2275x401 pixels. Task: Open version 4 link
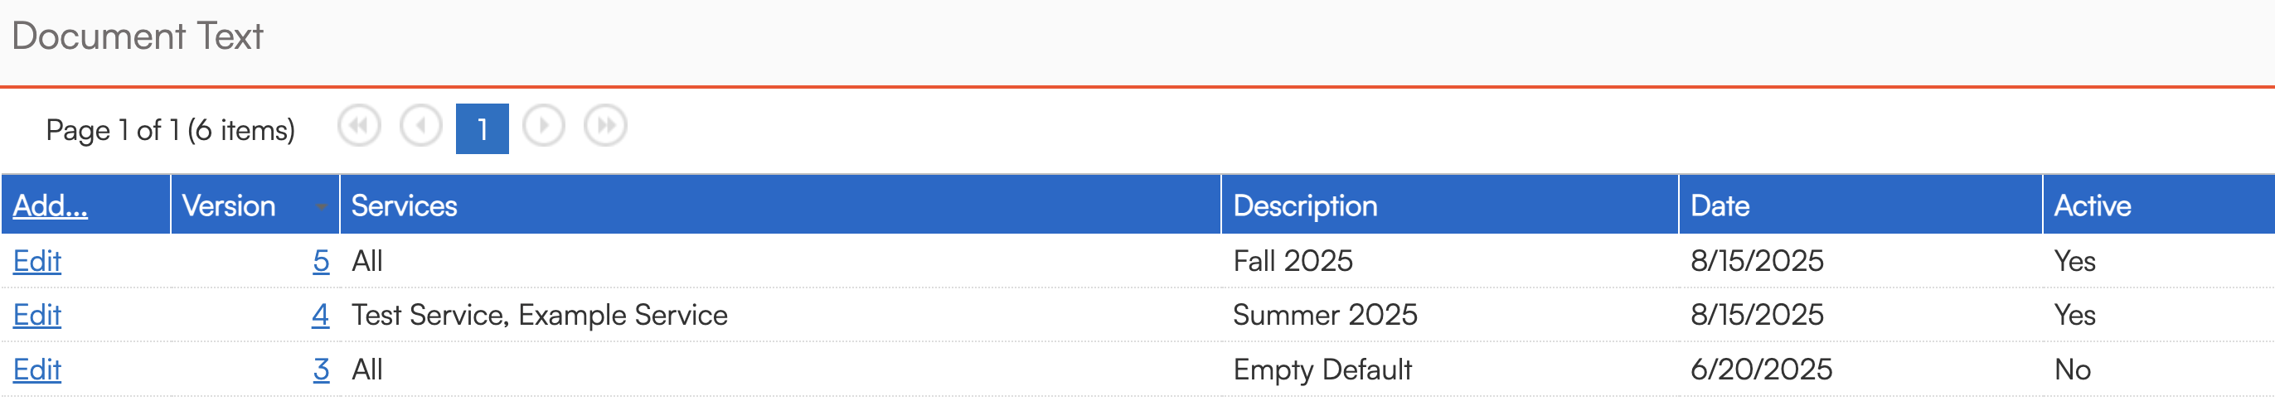(320, 316)
